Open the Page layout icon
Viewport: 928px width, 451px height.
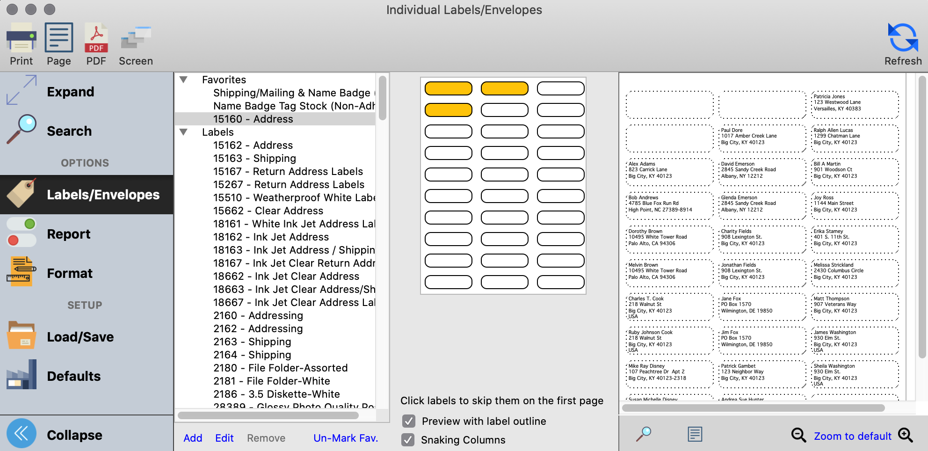[x=59, y=37]
